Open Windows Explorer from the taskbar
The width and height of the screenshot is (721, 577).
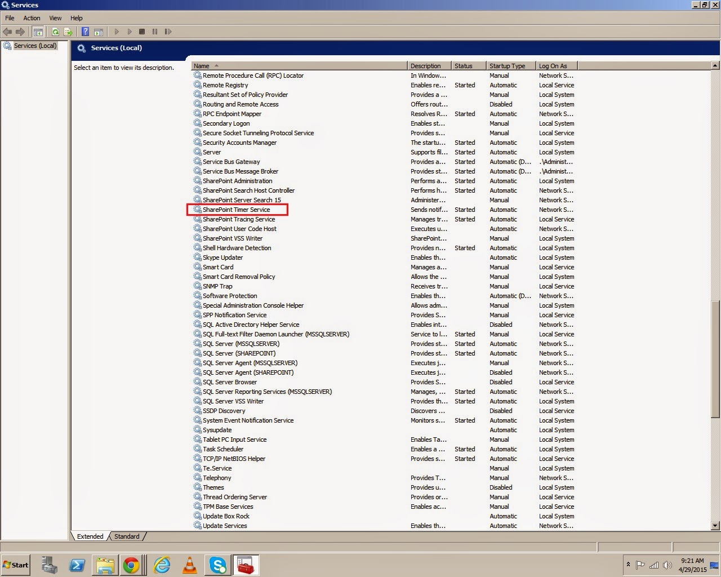105,565
